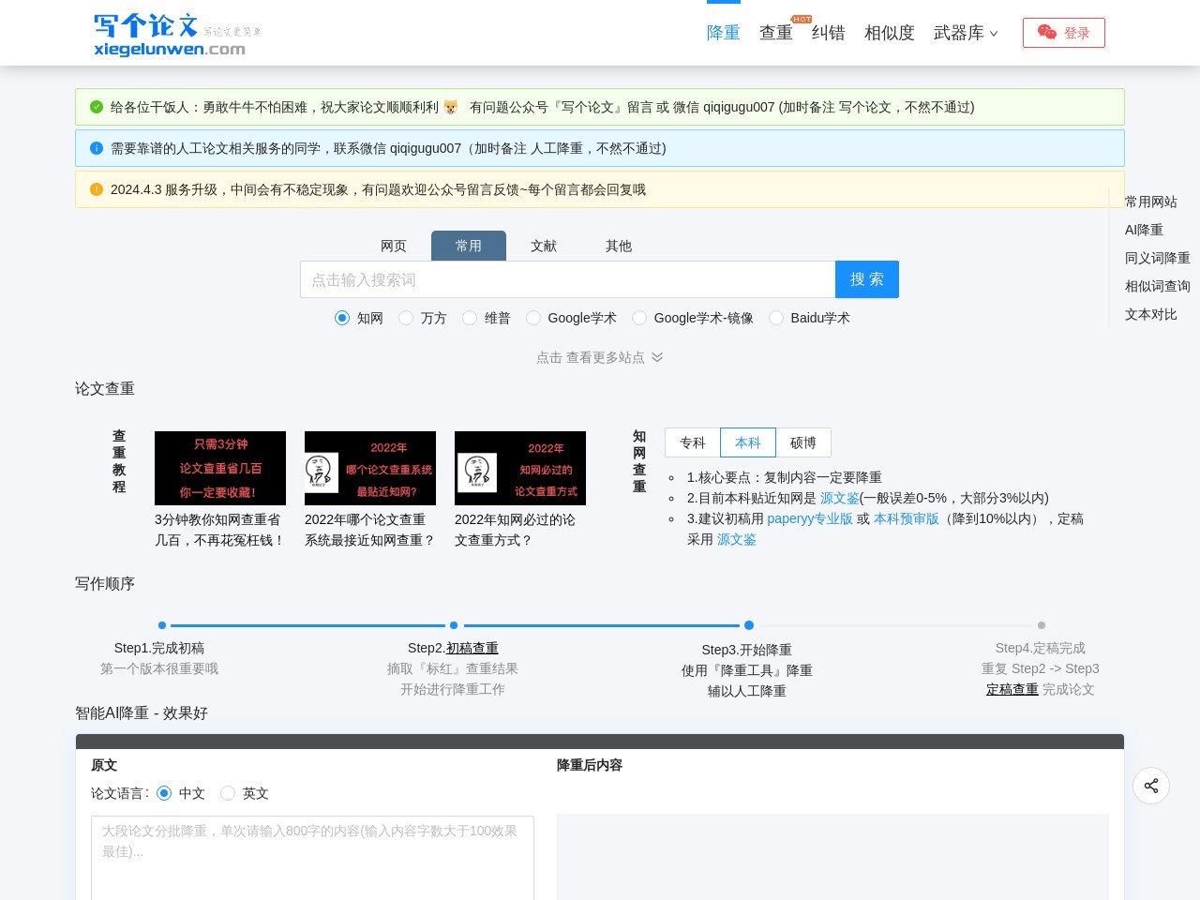Open 同义词降重 from right sidebar
This screenshot has width=1200, height=900.
(1157, 258)
